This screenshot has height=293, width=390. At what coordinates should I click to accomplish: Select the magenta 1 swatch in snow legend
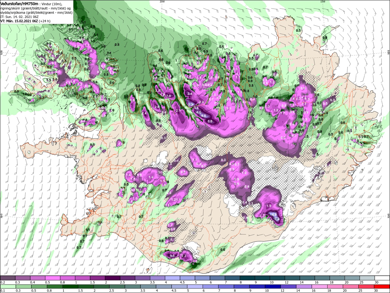(x=82, y=278)
